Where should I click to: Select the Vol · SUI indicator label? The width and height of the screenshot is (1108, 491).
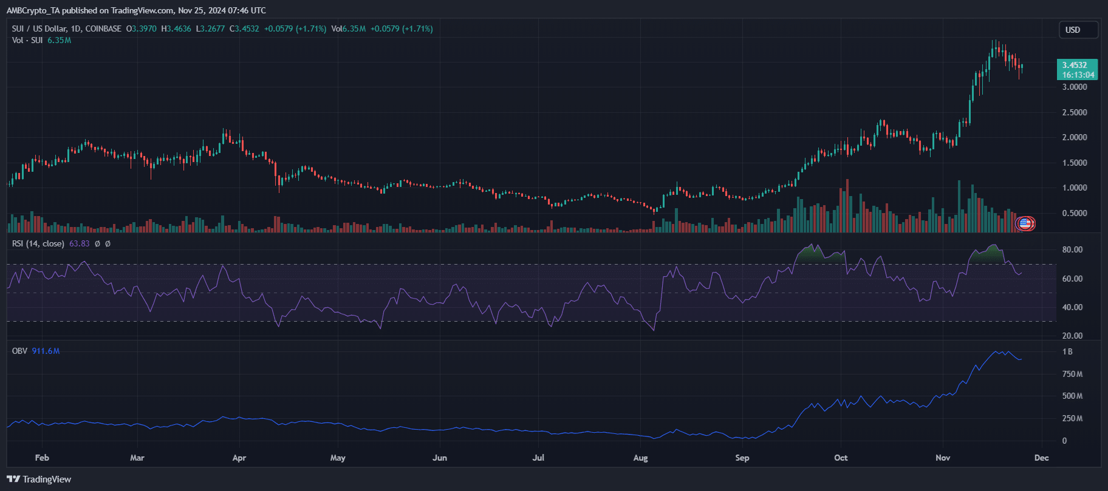(27, 40)
